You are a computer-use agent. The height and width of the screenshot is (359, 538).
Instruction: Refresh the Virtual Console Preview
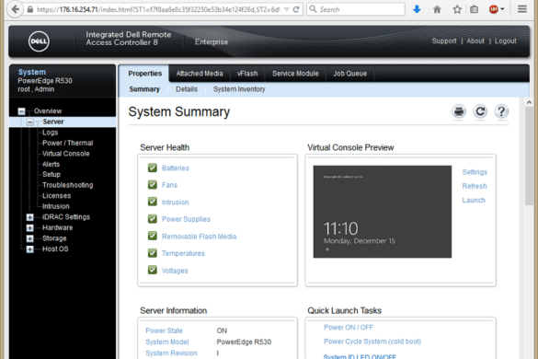coord(475,186)
